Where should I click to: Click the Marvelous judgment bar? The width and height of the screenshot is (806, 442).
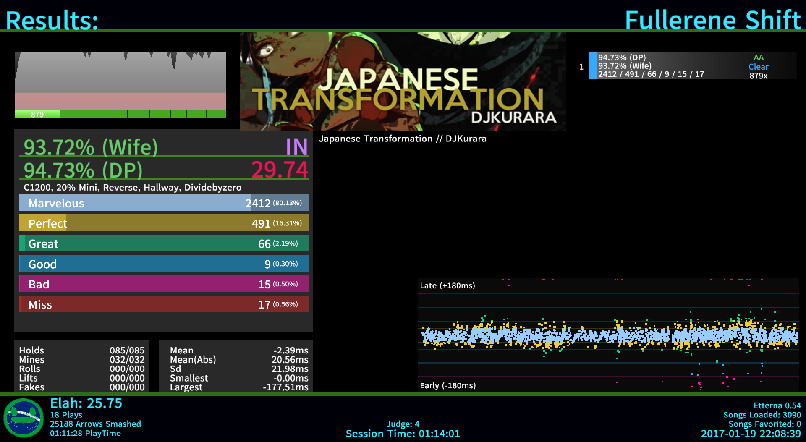point(163,203)
